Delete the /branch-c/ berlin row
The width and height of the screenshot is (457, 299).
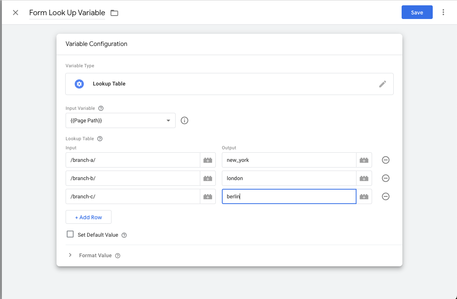pyautogui.click(x=385, y=196)
